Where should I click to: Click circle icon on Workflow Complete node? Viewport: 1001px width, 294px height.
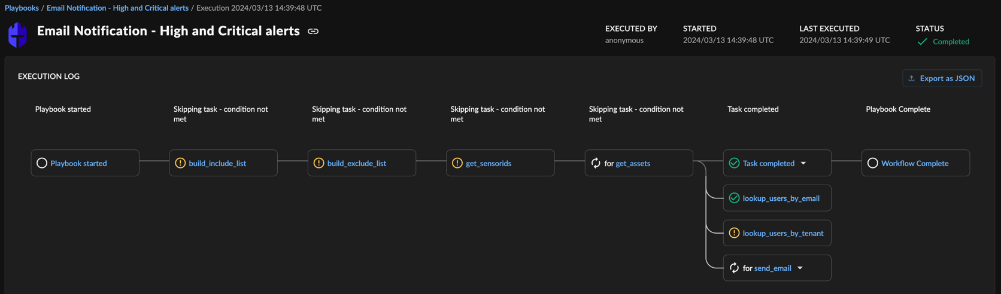tap(873, 163)
